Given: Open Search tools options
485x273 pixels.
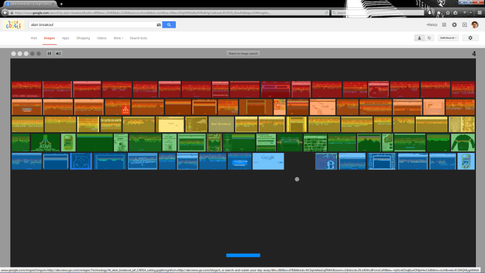Looking at the screenshot, I should [138, 38].
